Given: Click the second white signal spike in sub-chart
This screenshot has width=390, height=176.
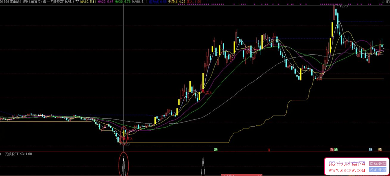Looking at the screenshot, I should (x=203, y=167).
